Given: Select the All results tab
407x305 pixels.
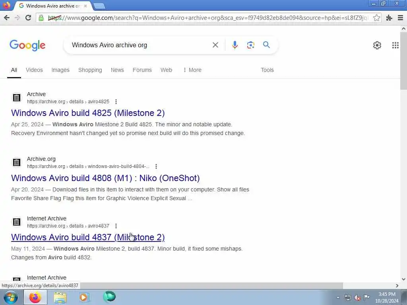Looking at the screenshot, I should pyautogui.click(x=14, y=70).
